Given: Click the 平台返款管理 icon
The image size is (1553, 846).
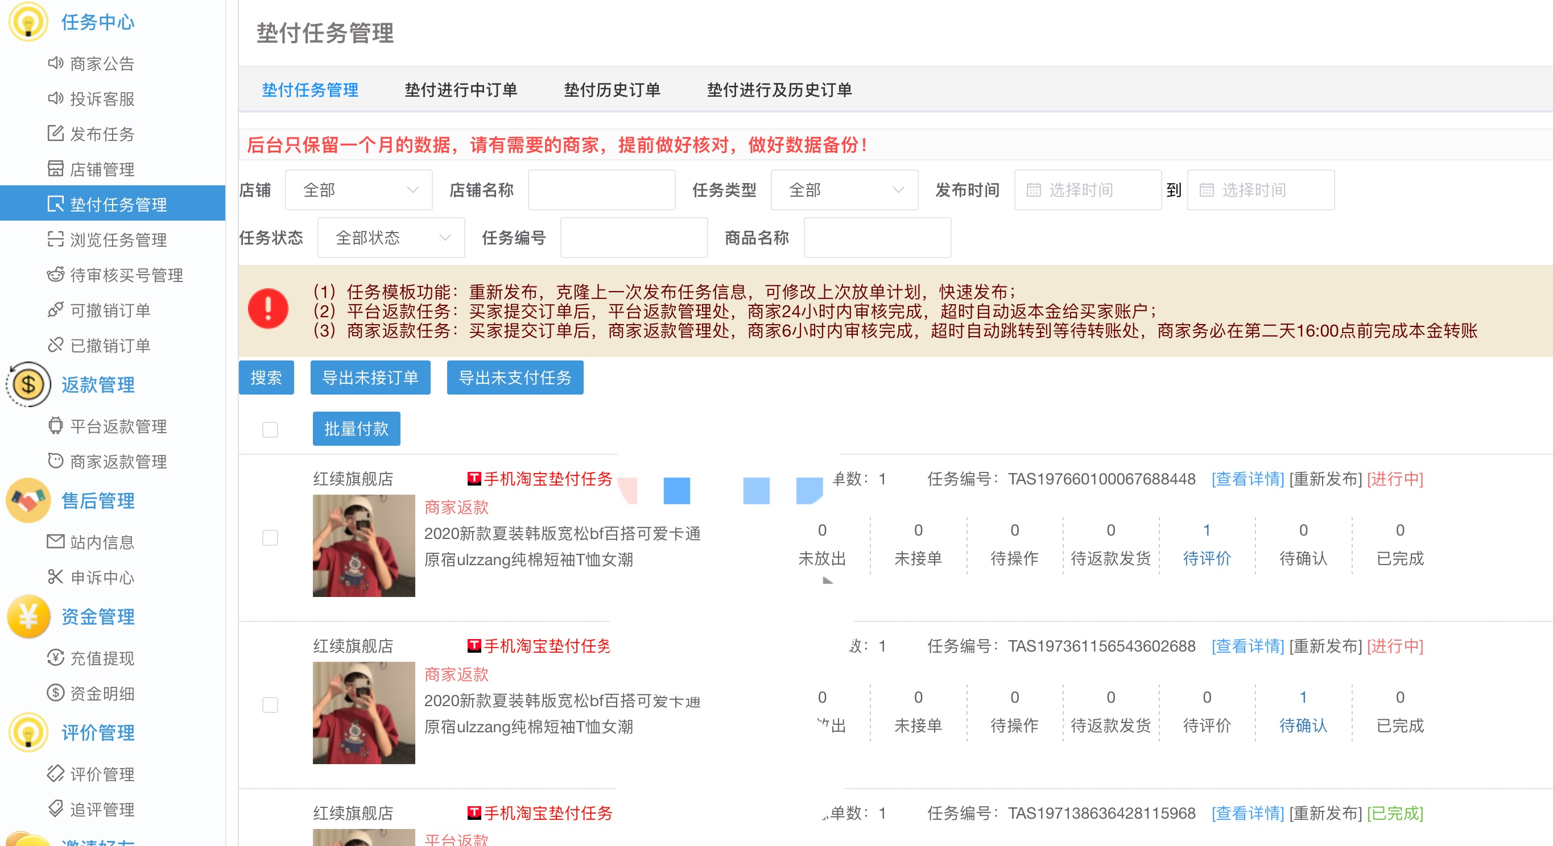Looking at the screenshot, I should coord(56,426).
